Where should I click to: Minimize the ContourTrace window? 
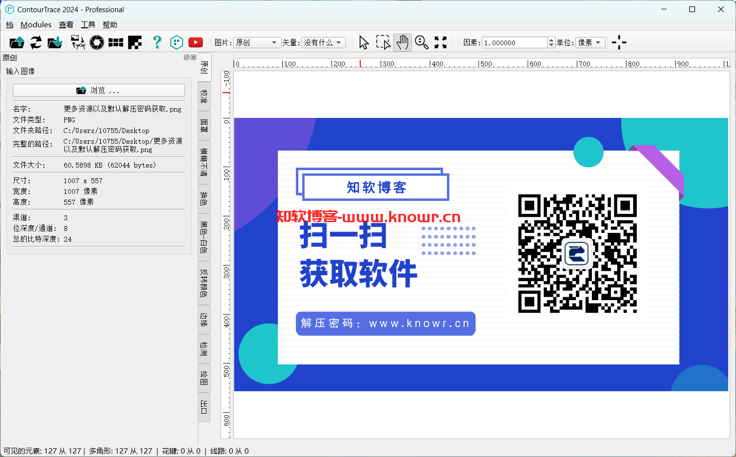[x=664, y=9]
